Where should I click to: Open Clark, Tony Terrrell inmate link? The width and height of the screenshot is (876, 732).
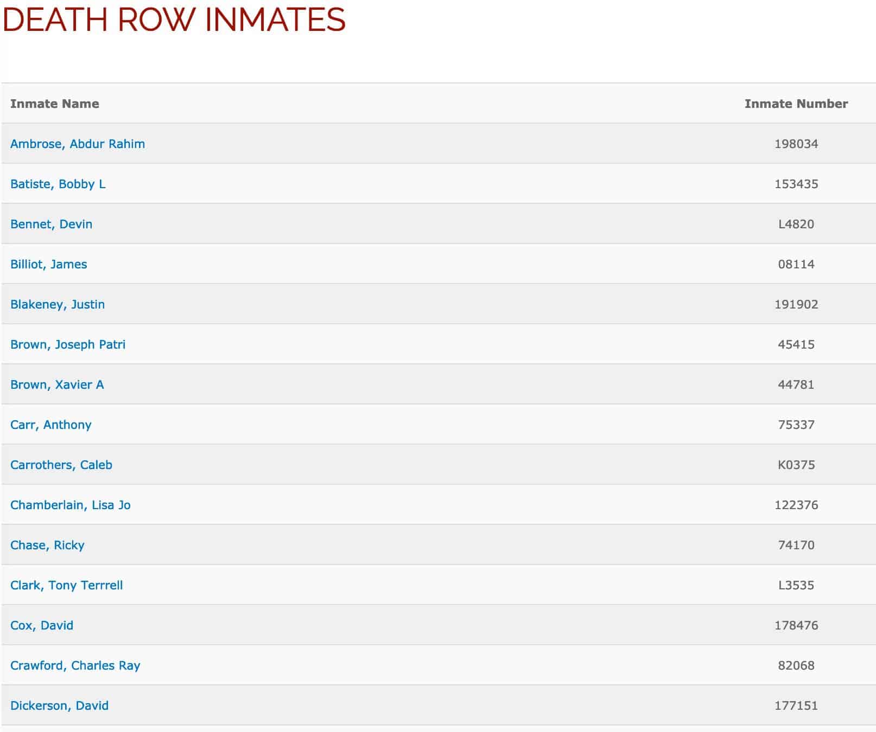pos(67,585)
